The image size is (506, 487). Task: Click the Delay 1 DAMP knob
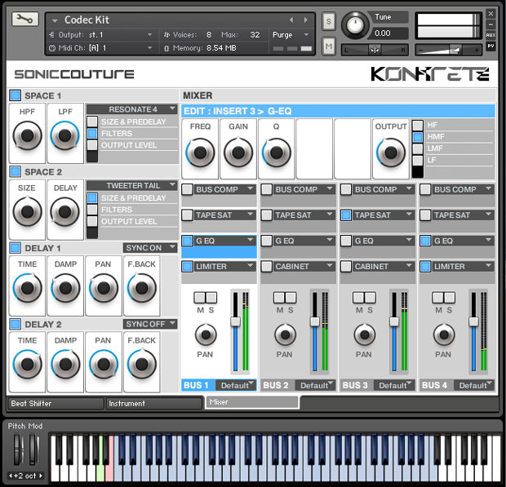coord(65,288)
